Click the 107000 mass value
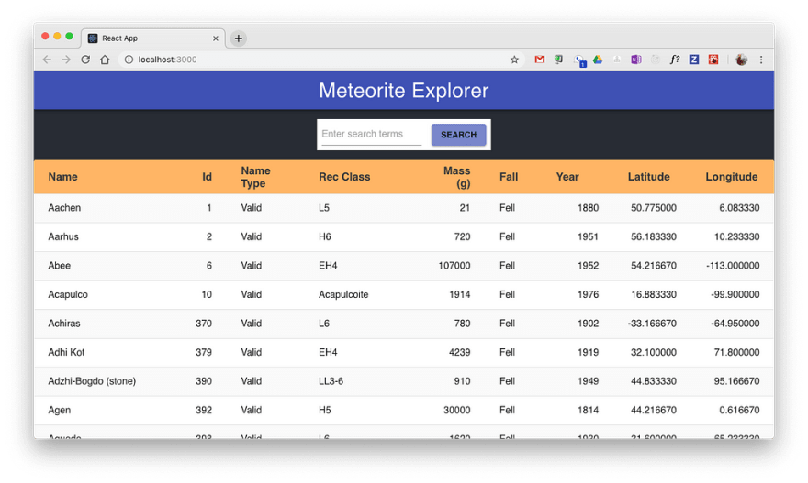 (454, 266)
